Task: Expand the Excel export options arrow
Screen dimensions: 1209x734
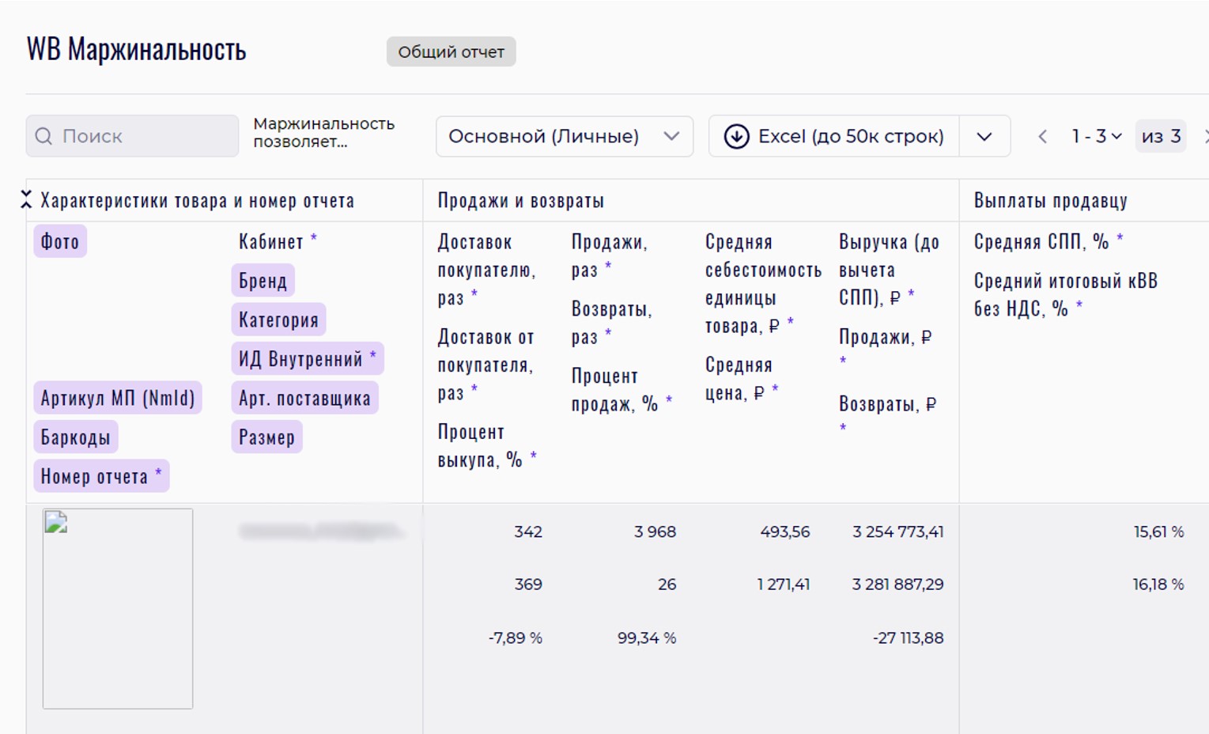Action: (984, 137)
